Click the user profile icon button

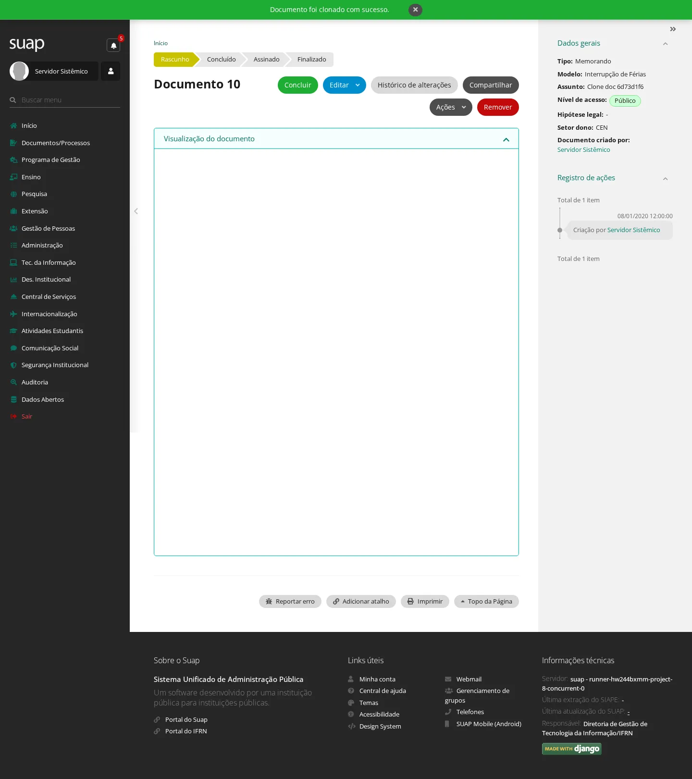point(111,71)
